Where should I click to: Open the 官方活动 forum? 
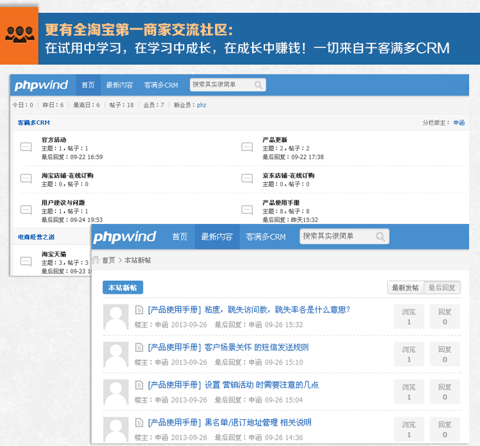(x=54, y=140)
